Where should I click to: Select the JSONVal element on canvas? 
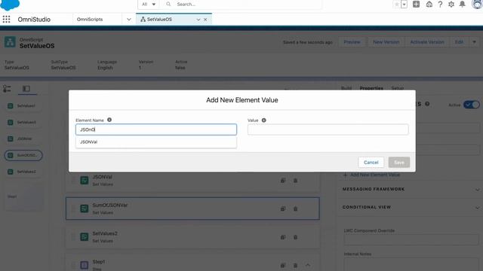(x=192, y=181)
